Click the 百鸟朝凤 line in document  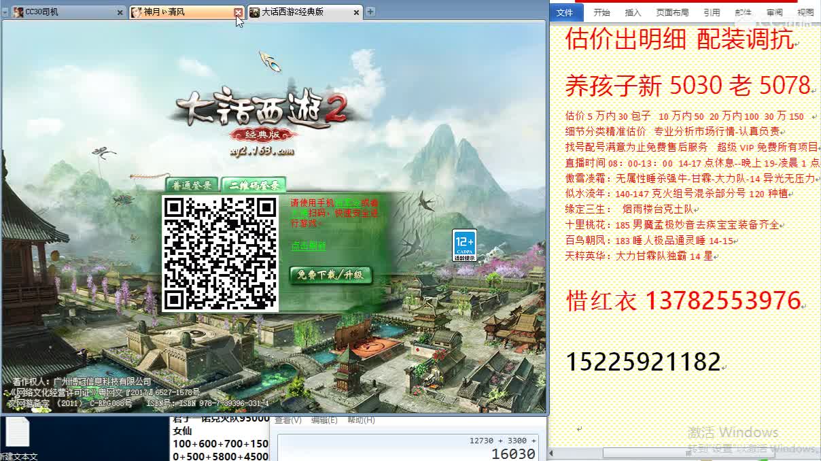tap(649, 241)
